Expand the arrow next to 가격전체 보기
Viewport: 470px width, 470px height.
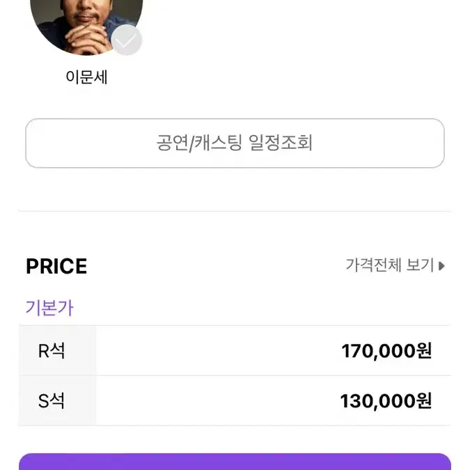tap(441, 266)
